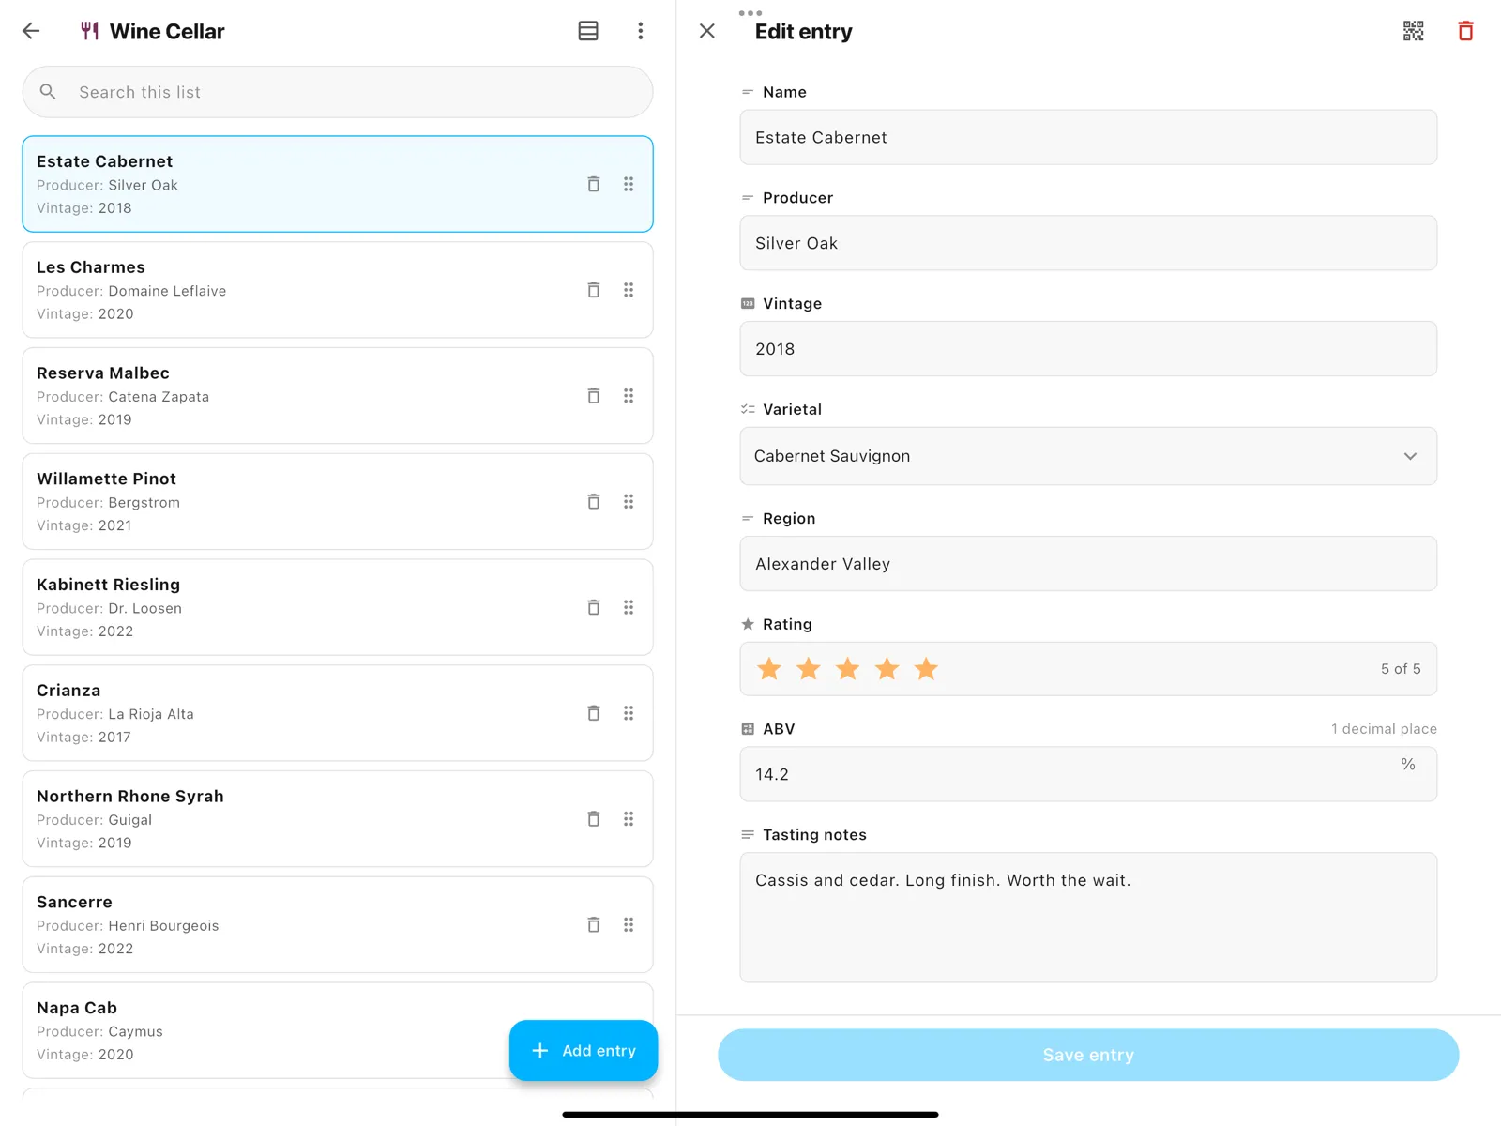
Task: Edit the Producer field Silver Oak
Action: coord(1088,243)
